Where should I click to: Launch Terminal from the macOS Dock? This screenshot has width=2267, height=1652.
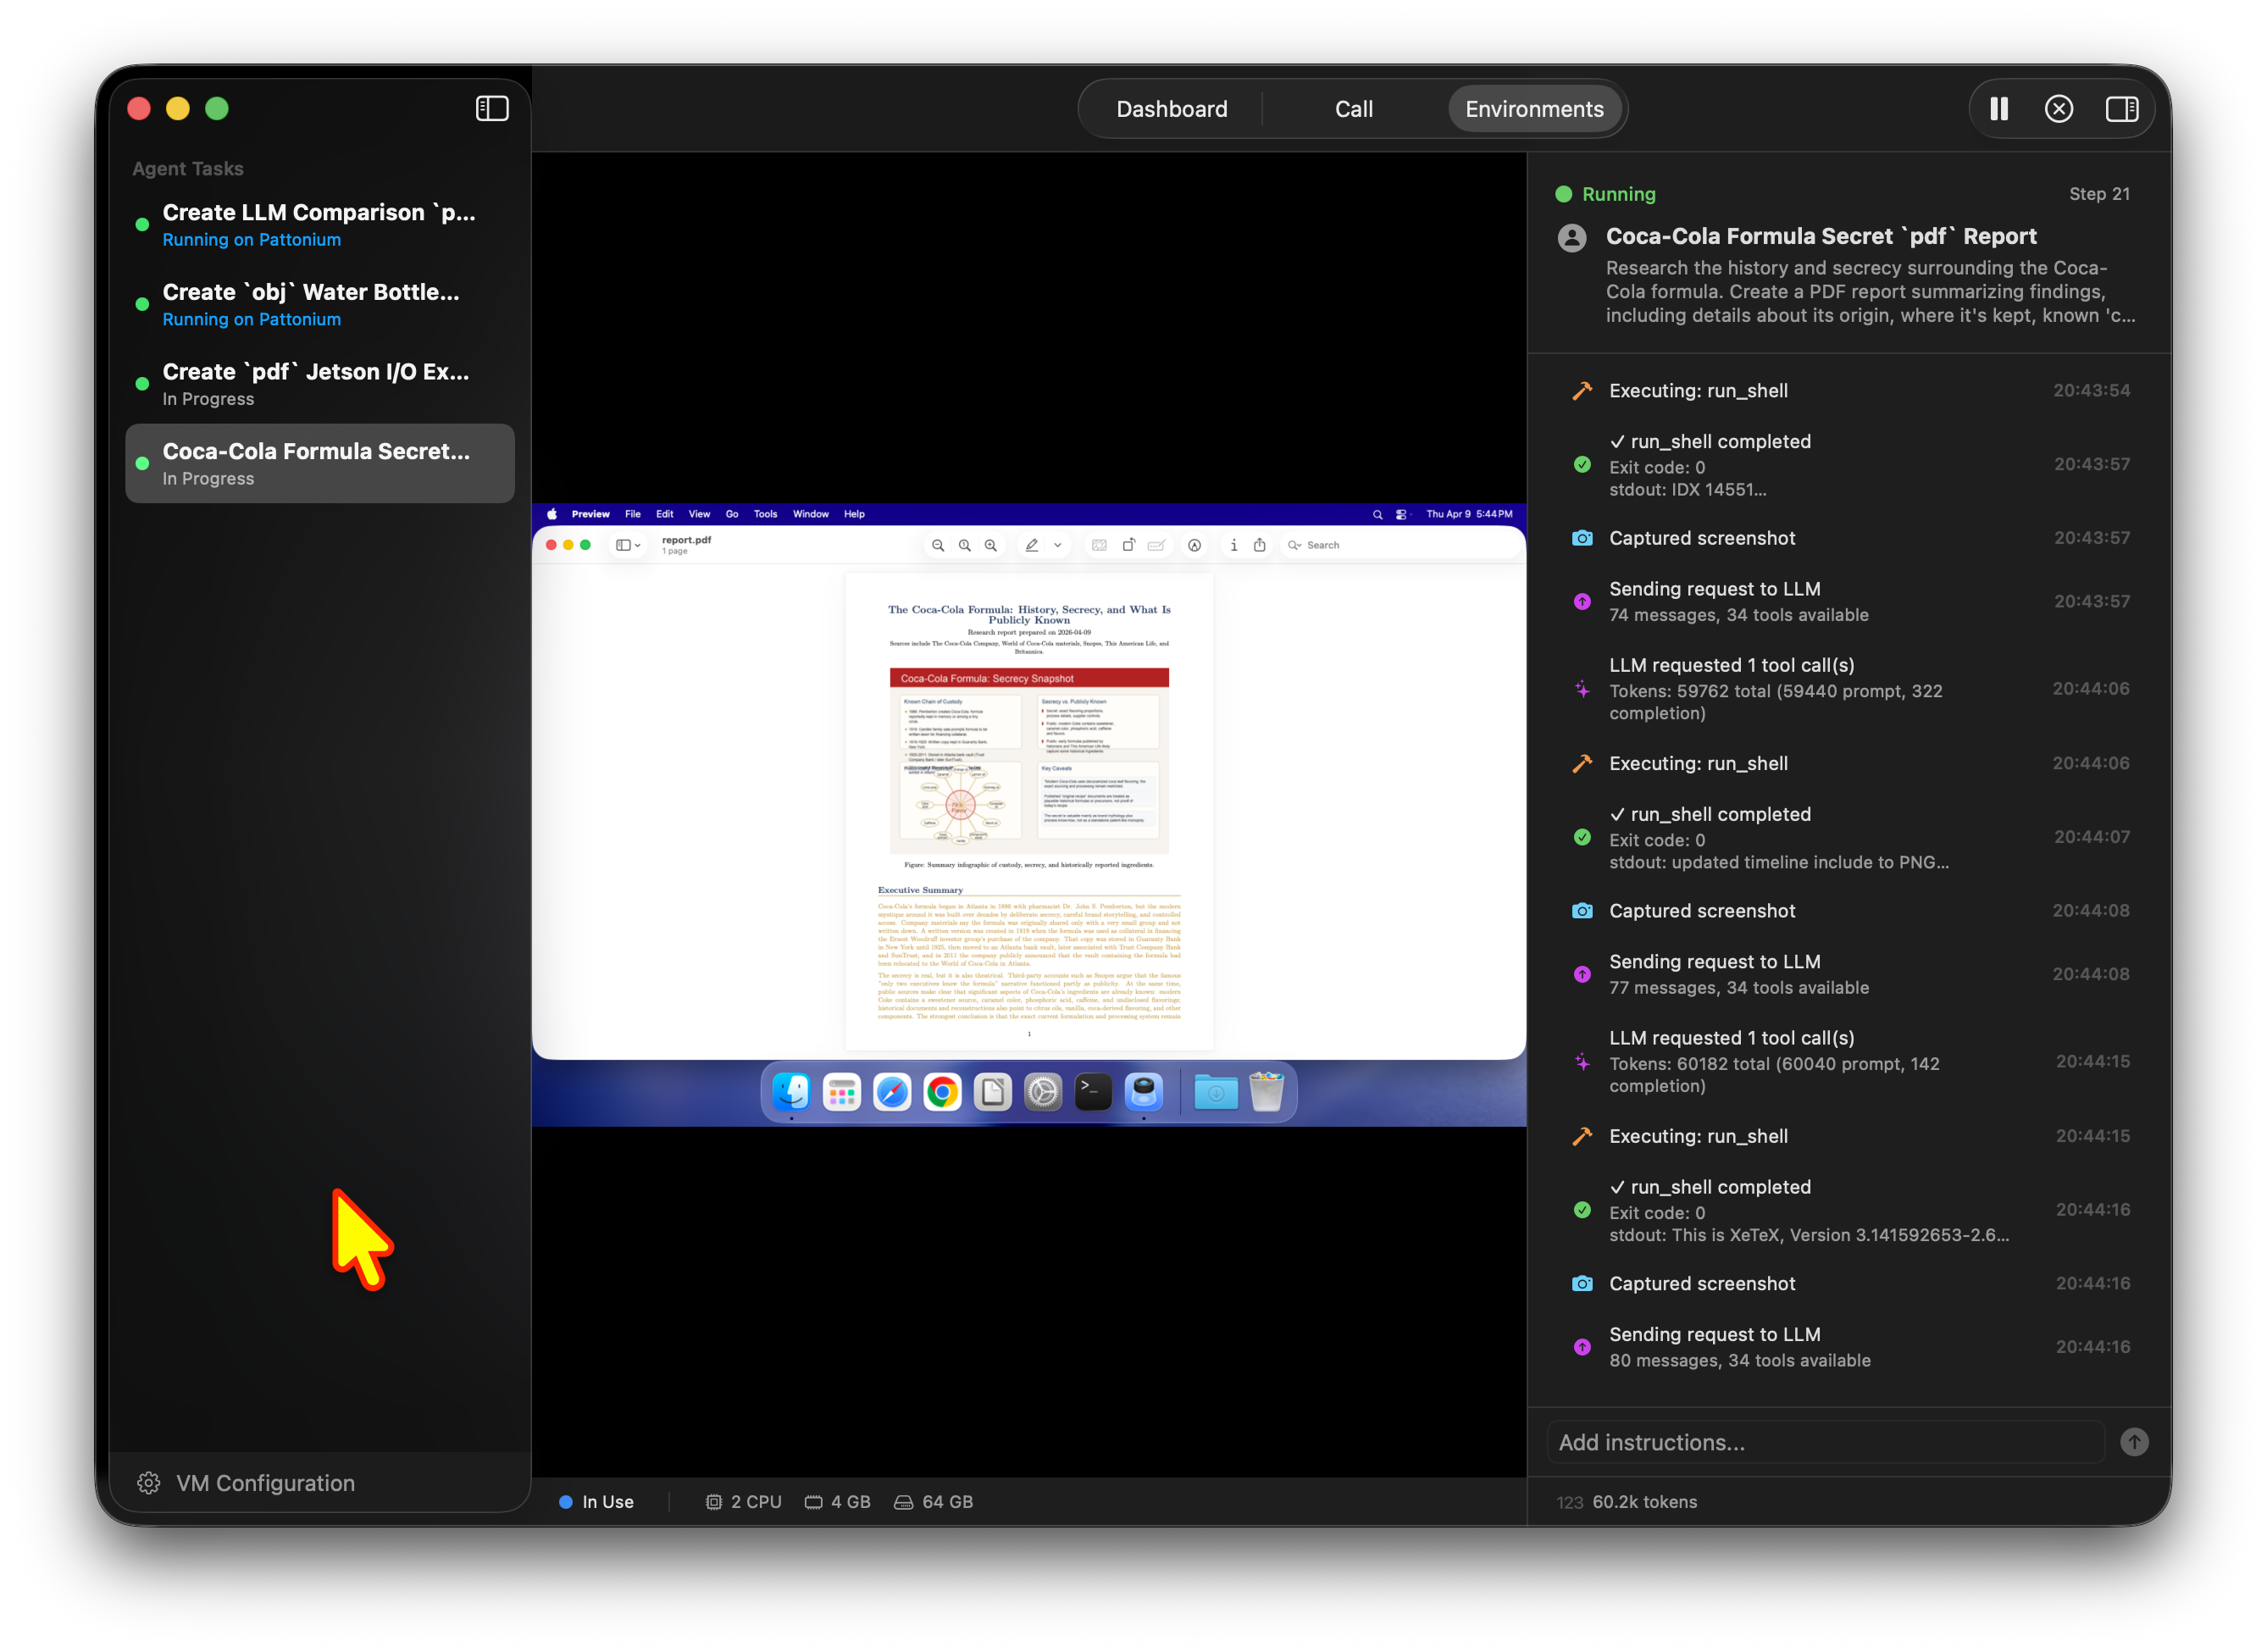click(1092, 1091)
